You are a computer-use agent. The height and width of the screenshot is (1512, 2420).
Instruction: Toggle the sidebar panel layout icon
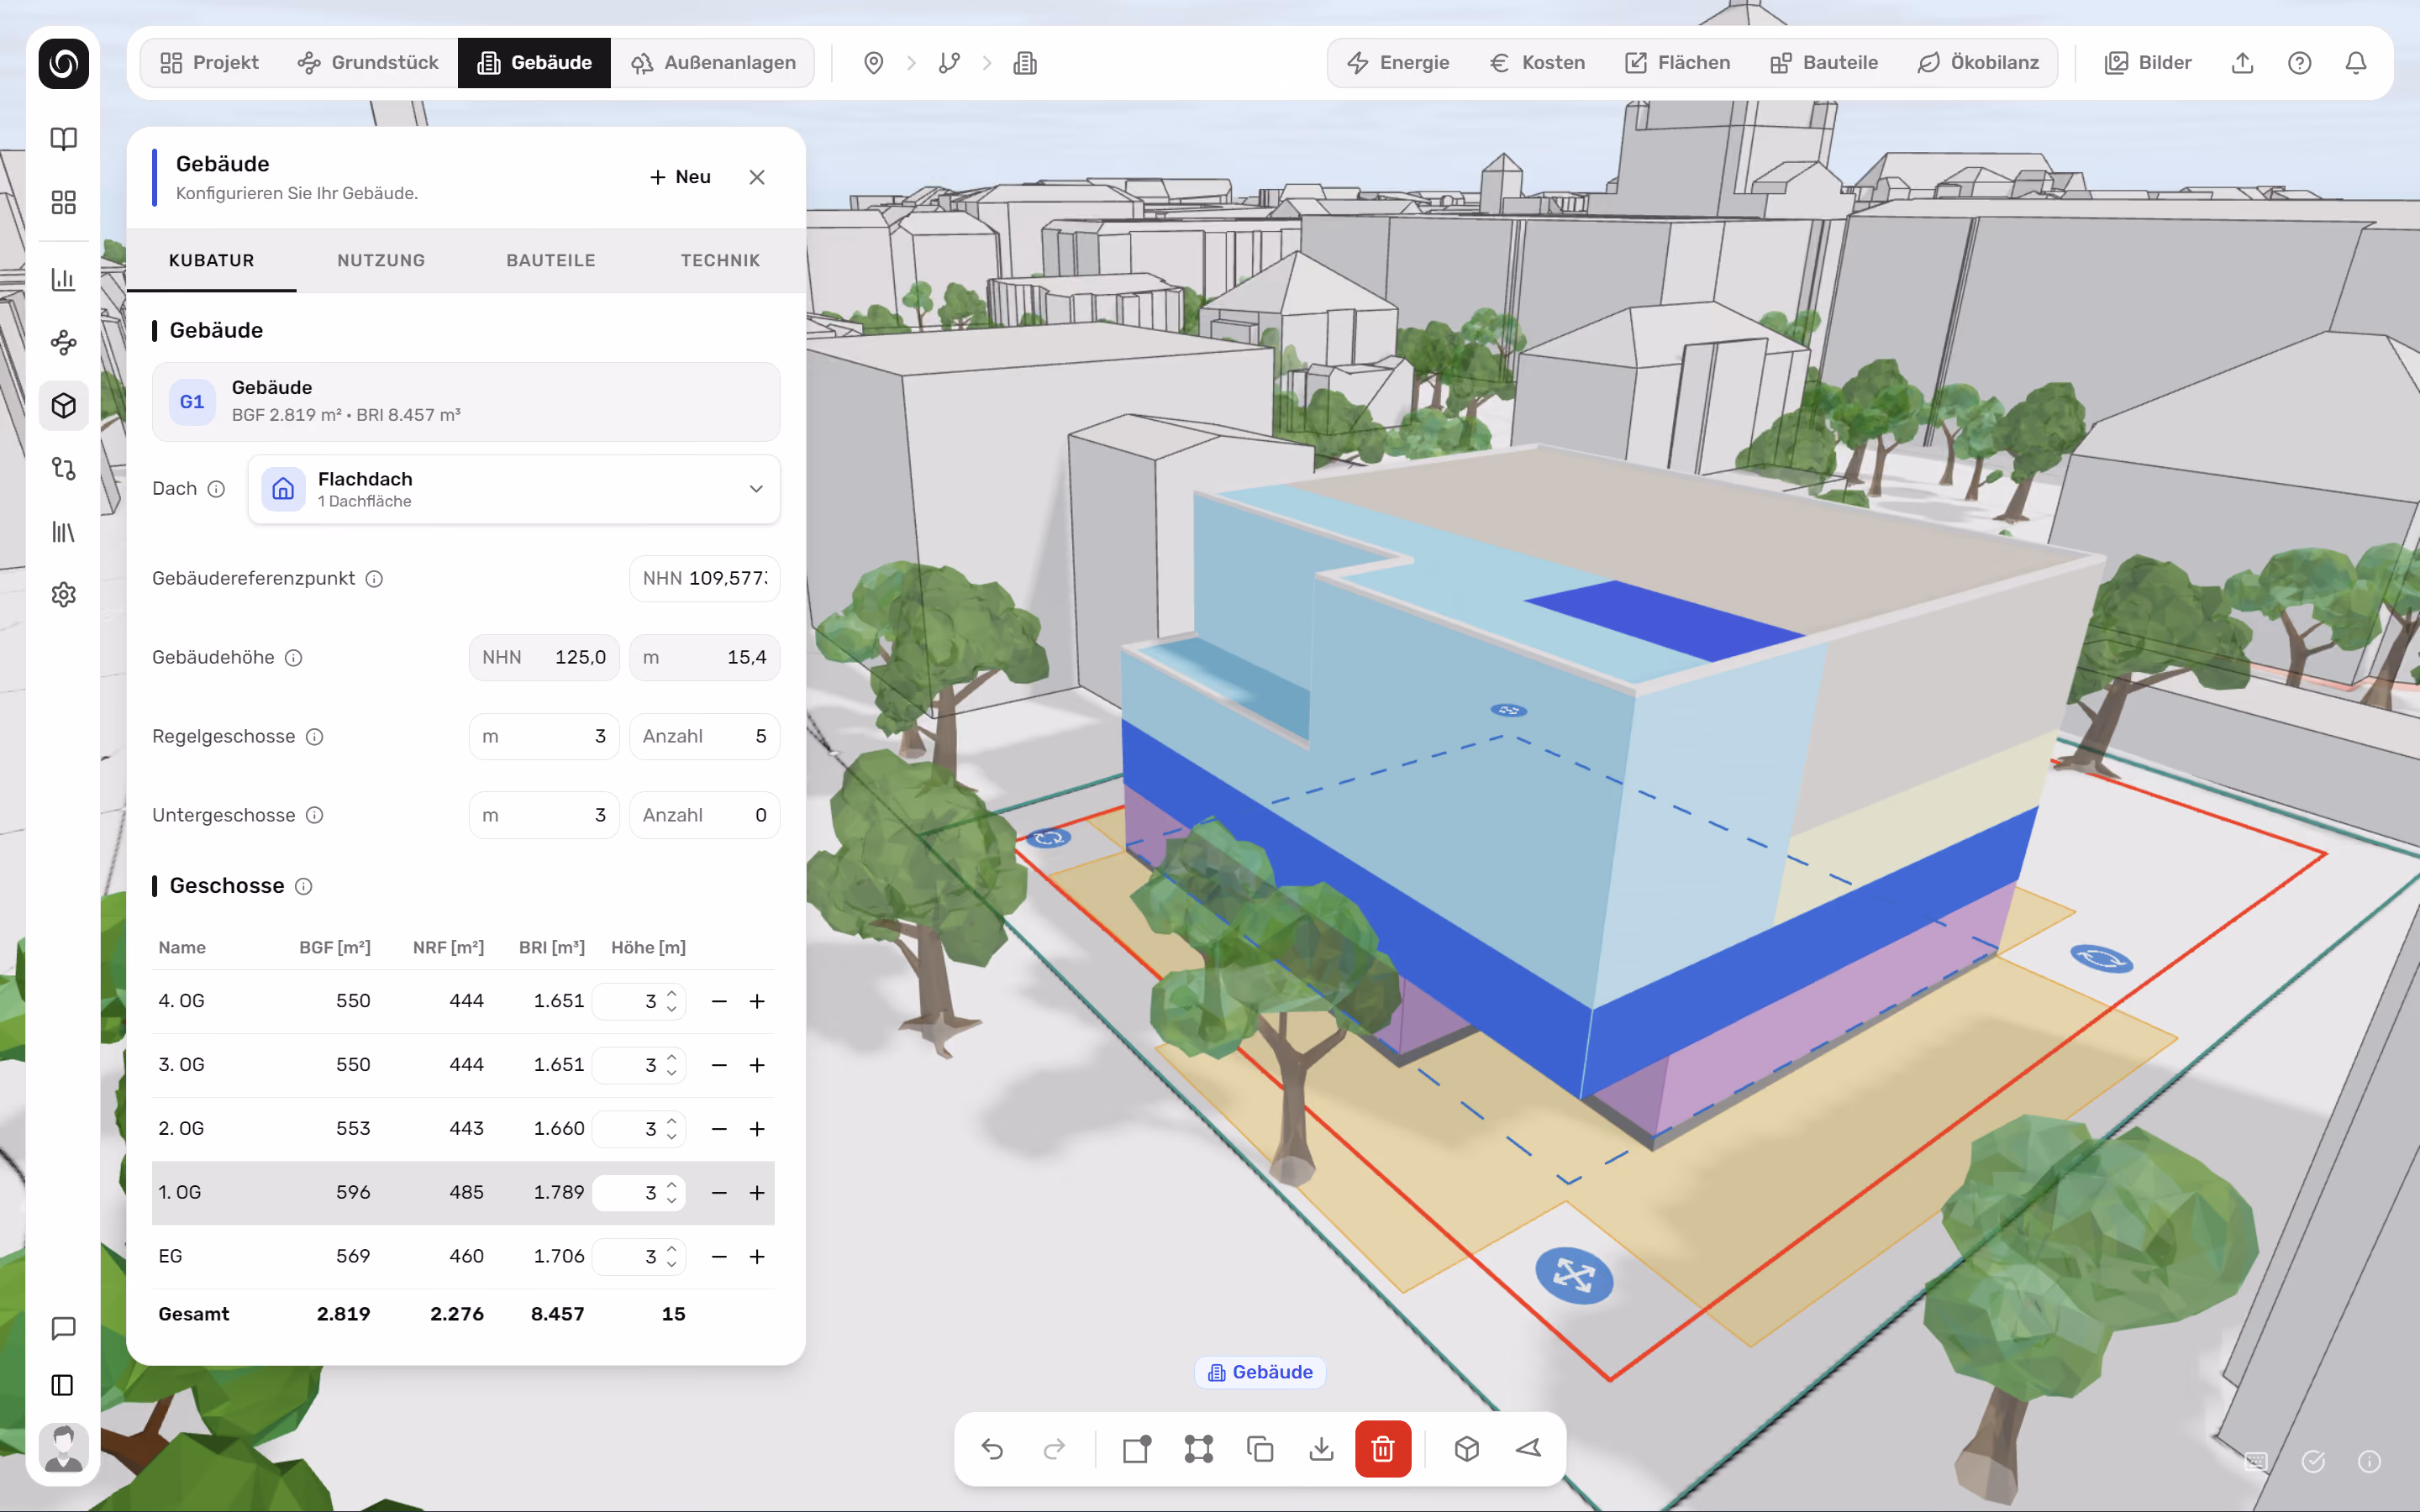pyautogui.click(x=63, y=1385)
